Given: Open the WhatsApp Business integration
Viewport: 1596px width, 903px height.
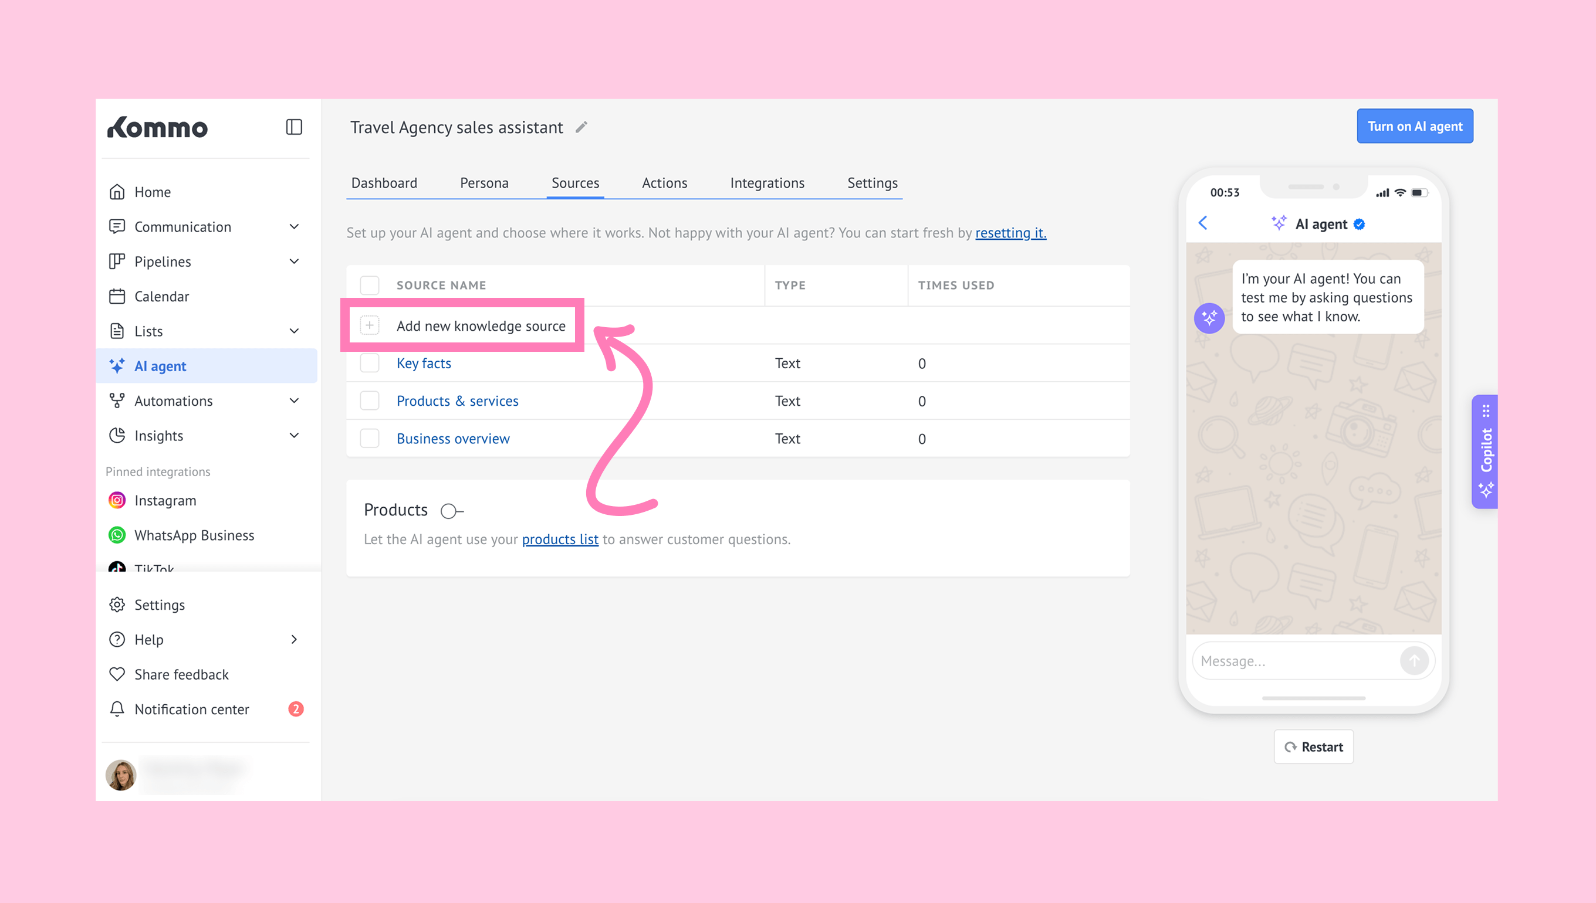Looking at the screenshot, I should tap(194, 535).
